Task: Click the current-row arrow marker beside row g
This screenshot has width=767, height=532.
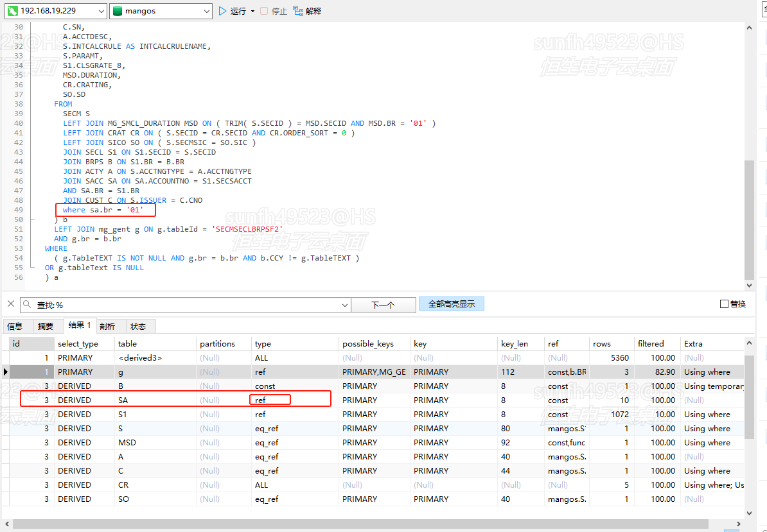Action: pyautogui.click(x=6, y=372)
